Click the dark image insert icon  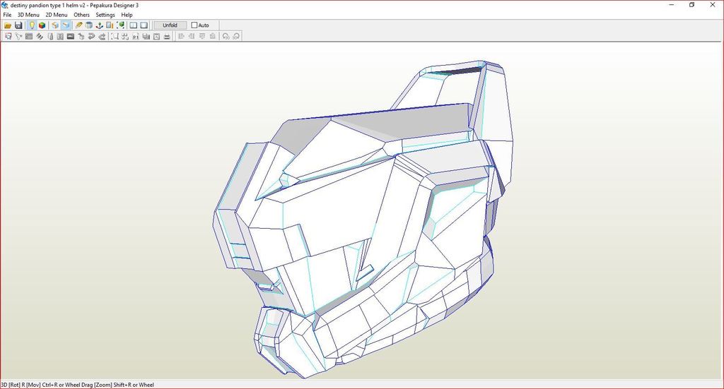(x=70, y=37)
